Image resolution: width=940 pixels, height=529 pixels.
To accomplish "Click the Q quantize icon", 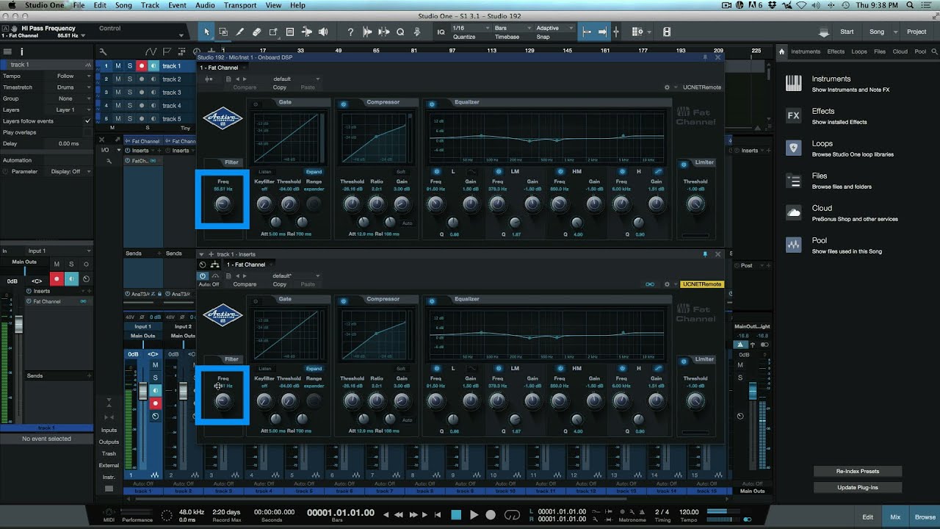I will point(400,32).
